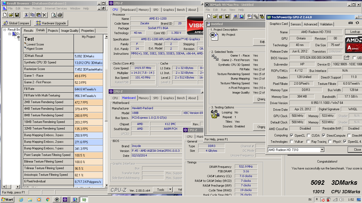Toggle OpenGL checkbox in GPU-Z
The width and height of the screenshot is (362, 203).
pyautogui.click(x=345, y=142)
